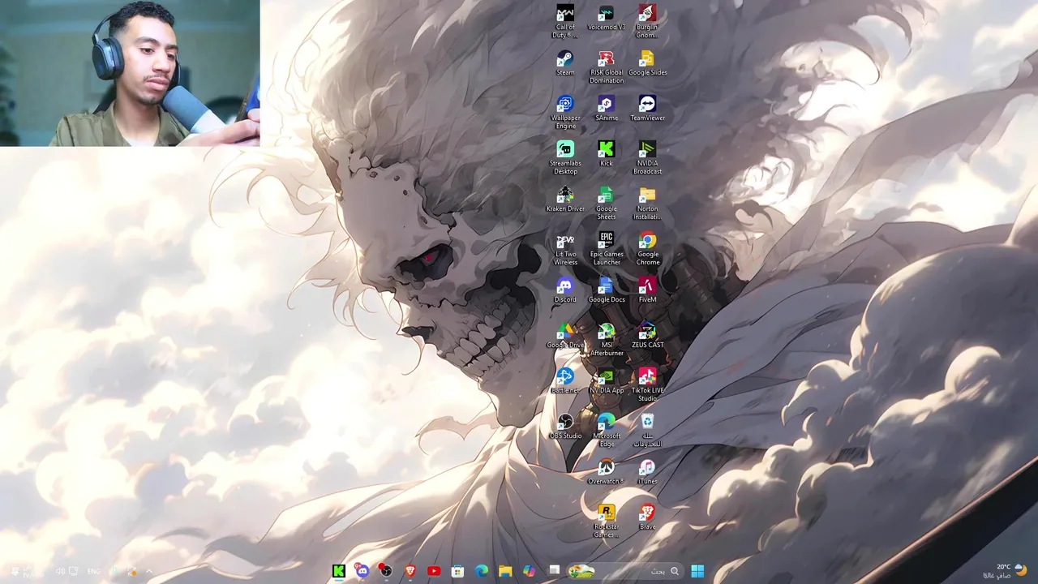Open Microsoft Store from the taskbar
The height and width of the screenshot is (584, 1038).
458,571
